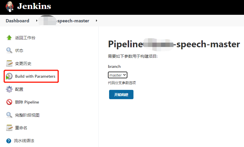This screenshot has height=147, width=244.
Task: Click the 完整阶段视图 magnifier icon
Action: [9, 115]
